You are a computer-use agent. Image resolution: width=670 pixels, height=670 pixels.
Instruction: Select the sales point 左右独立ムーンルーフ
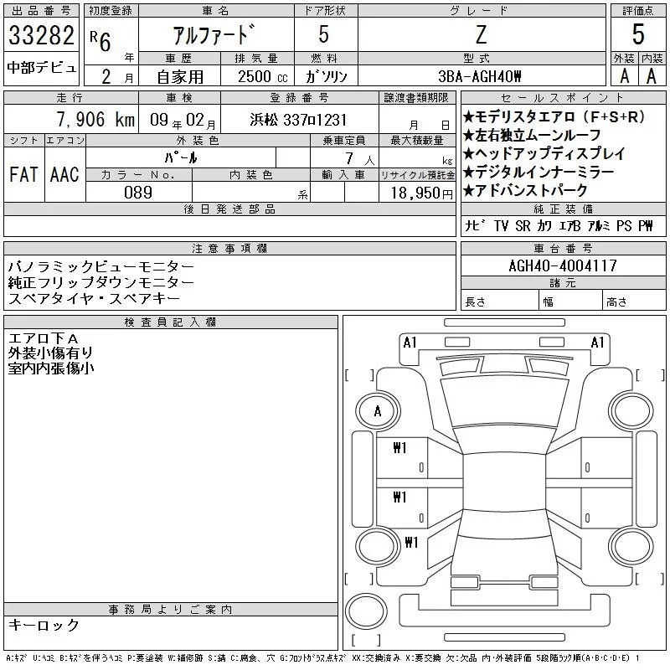532,135
